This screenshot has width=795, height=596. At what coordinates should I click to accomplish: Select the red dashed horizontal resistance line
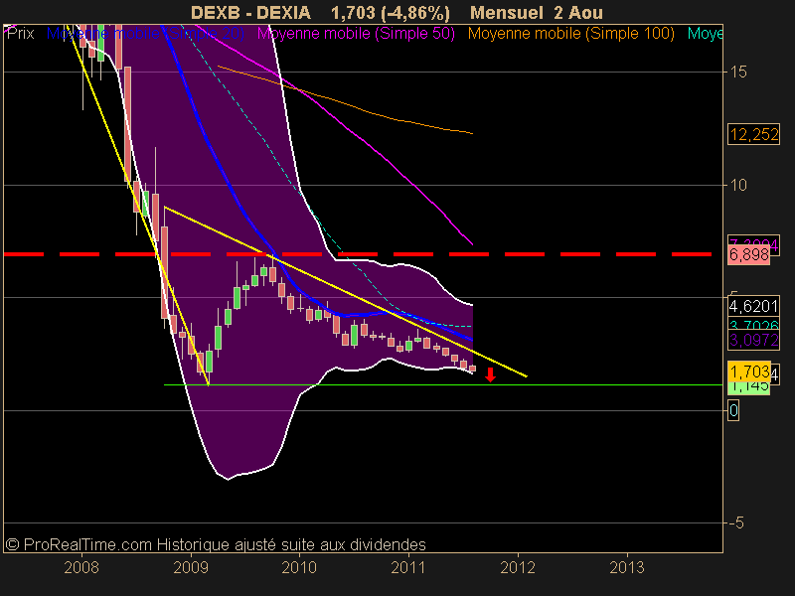point(357,254)
